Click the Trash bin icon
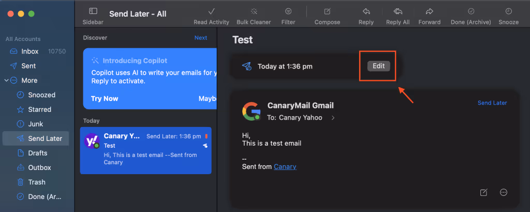 coord(21,182)
